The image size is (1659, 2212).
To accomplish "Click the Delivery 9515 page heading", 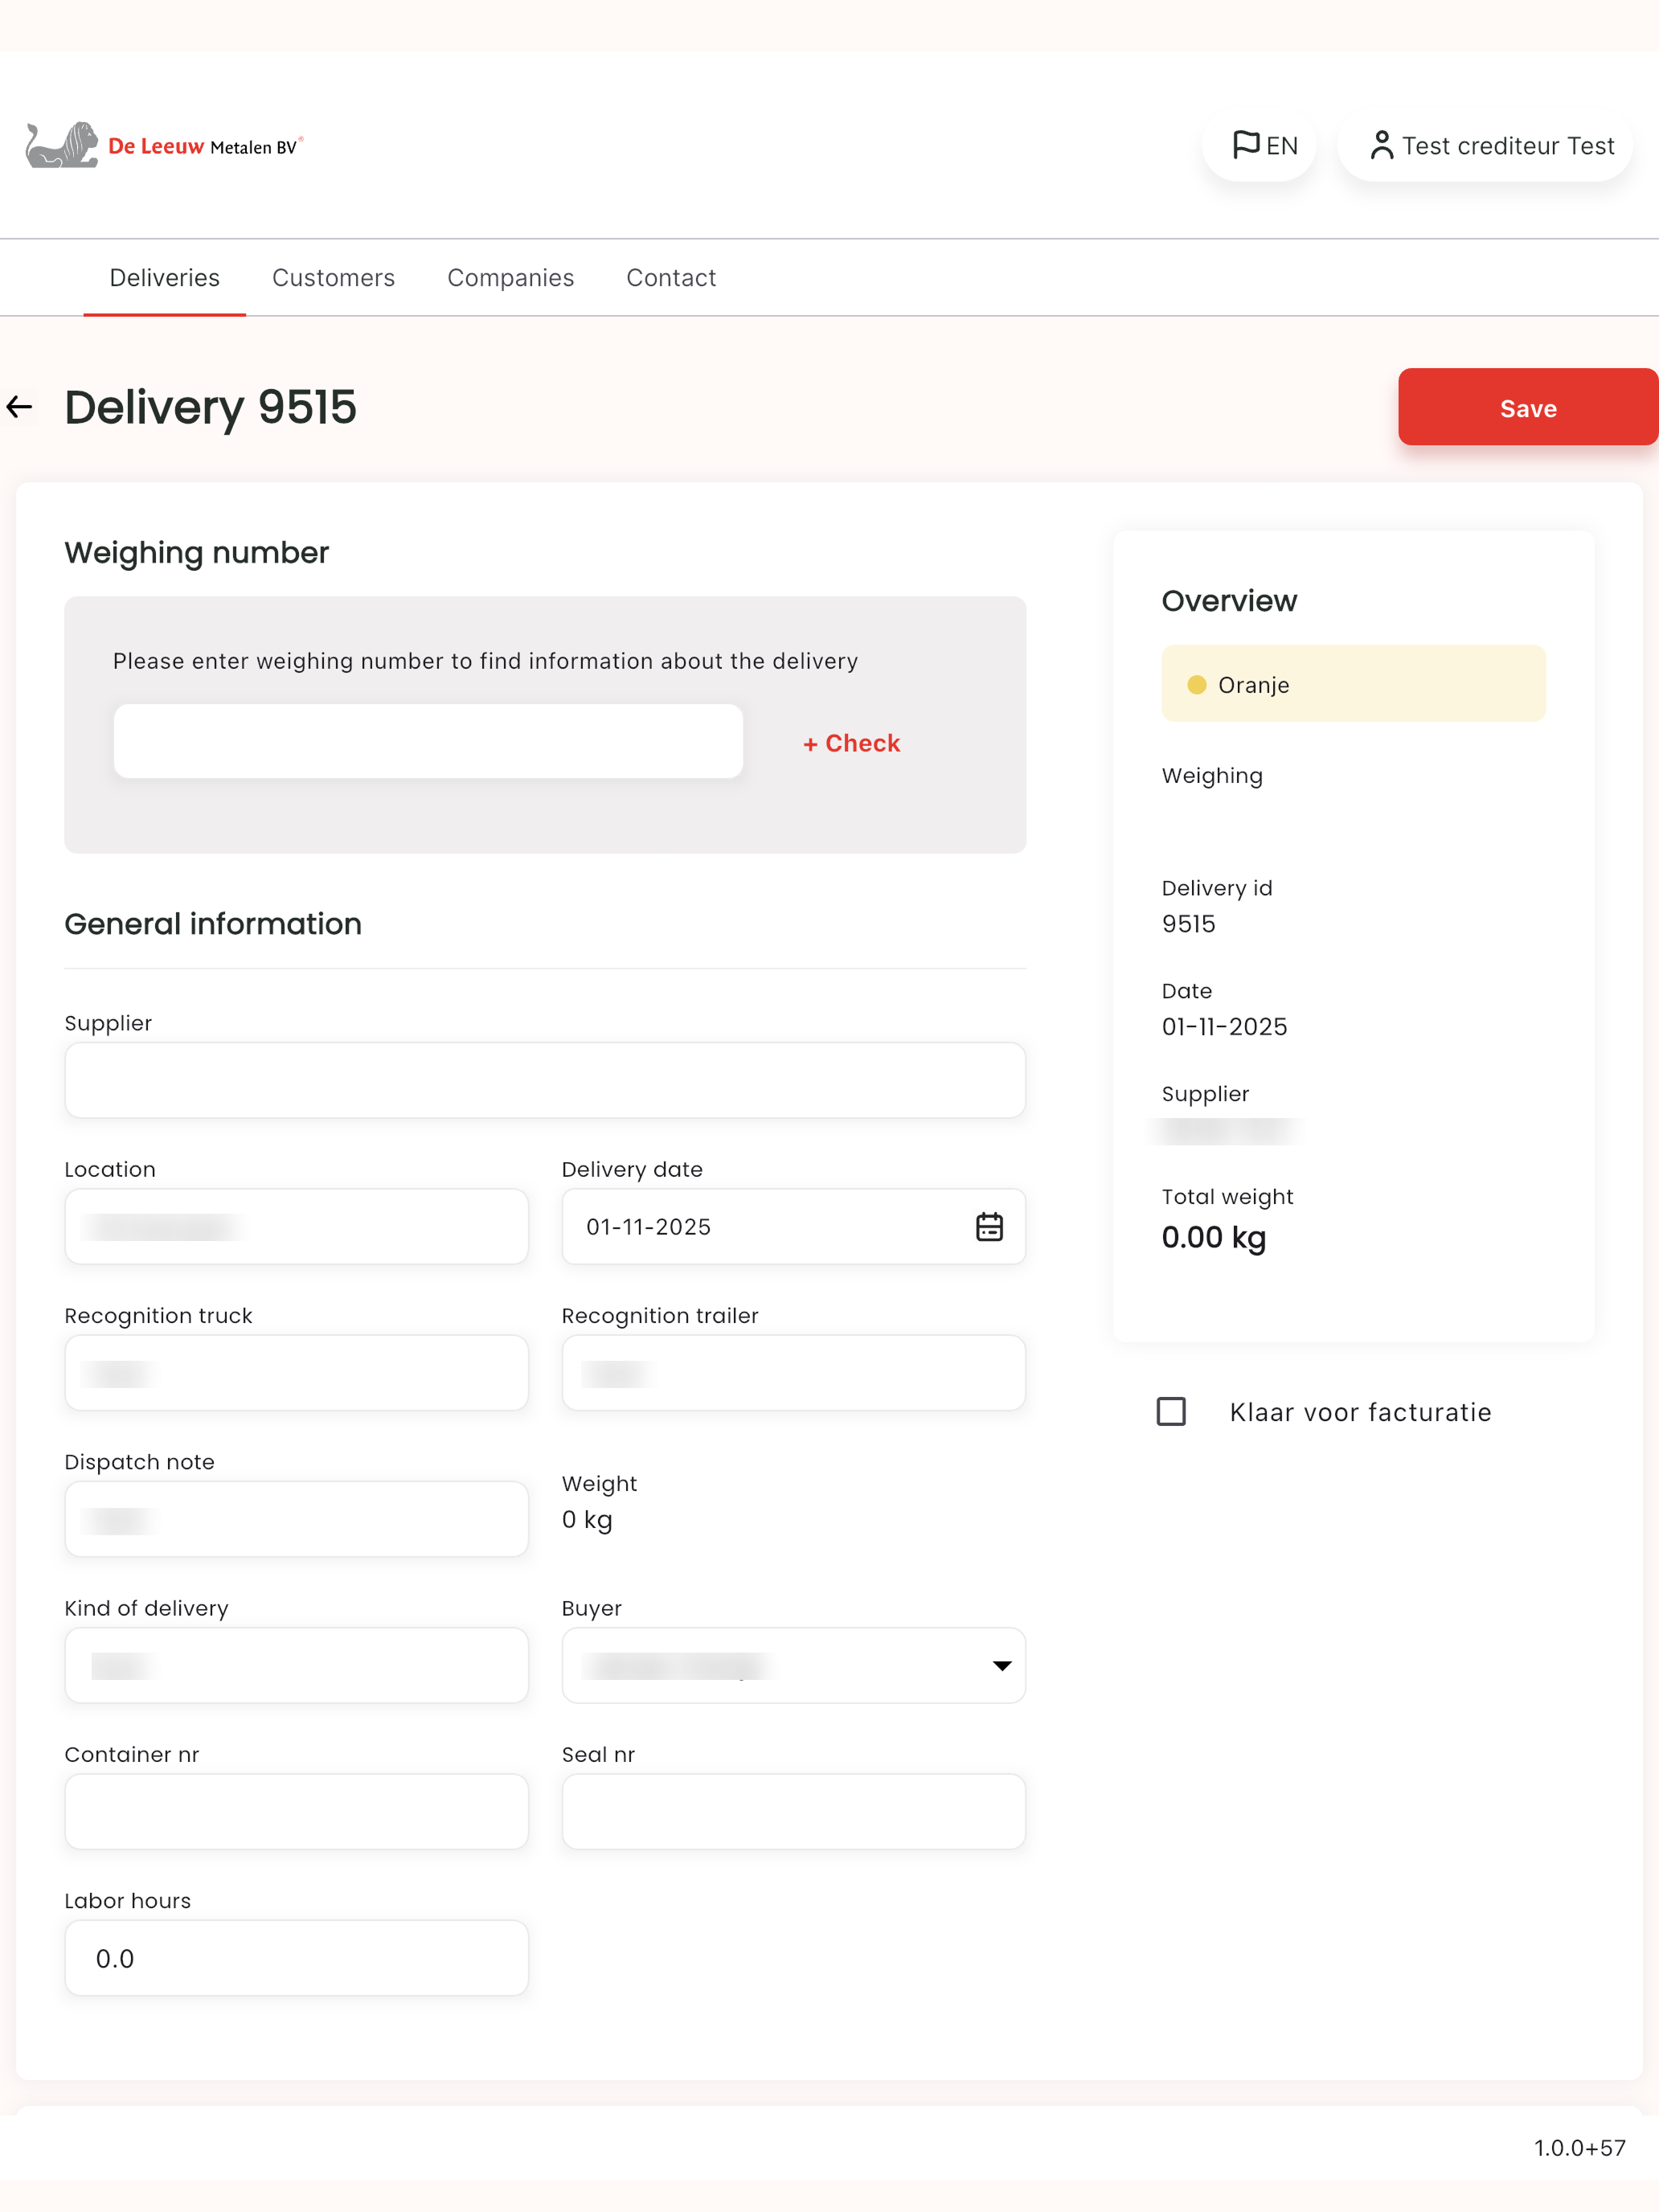I will click(x=210, y=408).
